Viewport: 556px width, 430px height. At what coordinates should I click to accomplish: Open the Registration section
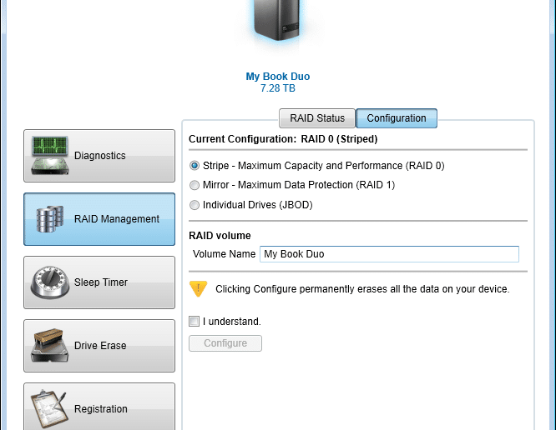click(x=99, y=407)
